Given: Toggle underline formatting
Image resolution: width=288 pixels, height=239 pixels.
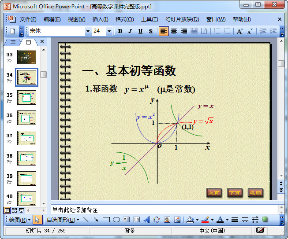Looking at the screenshot, I should (x=140, y=31).
